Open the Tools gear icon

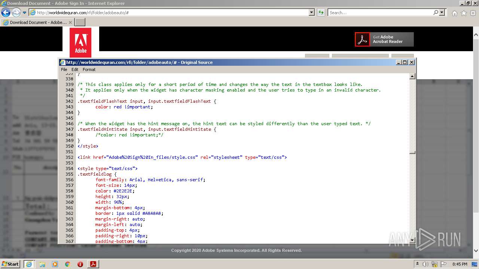tap(473, 13)
